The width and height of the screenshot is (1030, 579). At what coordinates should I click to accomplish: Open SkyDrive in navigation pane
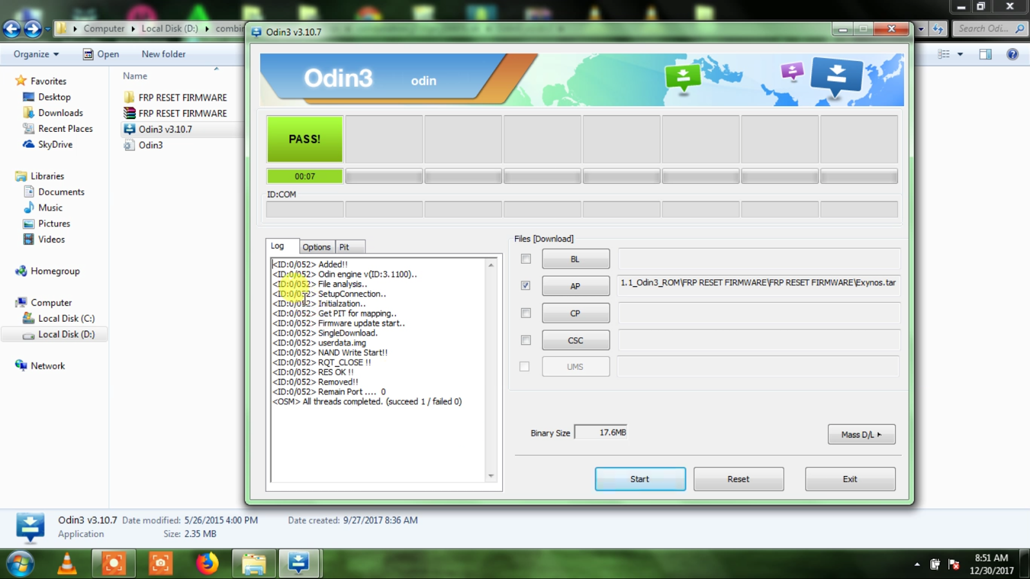[x=55, y=144]
